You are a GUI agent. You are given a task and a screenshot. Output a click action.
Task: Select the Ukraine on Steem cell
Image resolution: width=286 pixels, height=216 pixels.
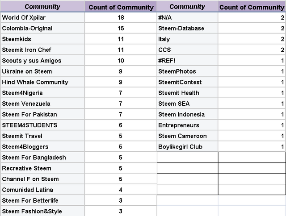[x=42, y=71]
